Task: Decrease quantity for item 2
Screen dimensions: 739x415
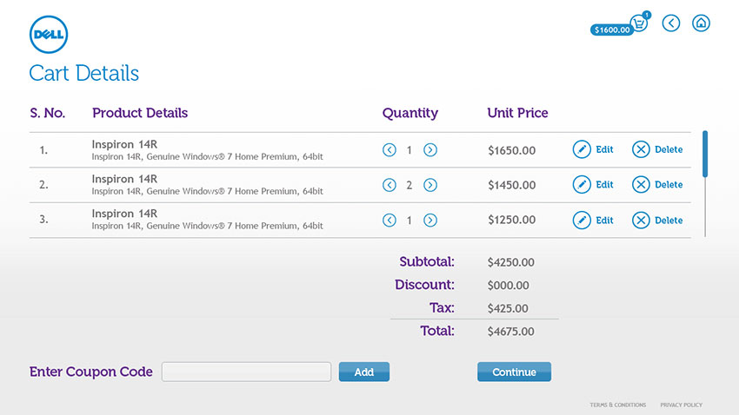Action: pos(389,185)
